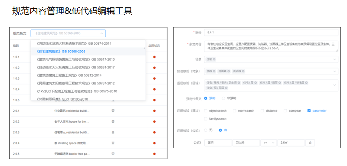Select 《民用建筑太阳能空调工程技术规范》 GB 50787-2012
This screenshot has width=347, height=166.
click(x=88, y=83)
